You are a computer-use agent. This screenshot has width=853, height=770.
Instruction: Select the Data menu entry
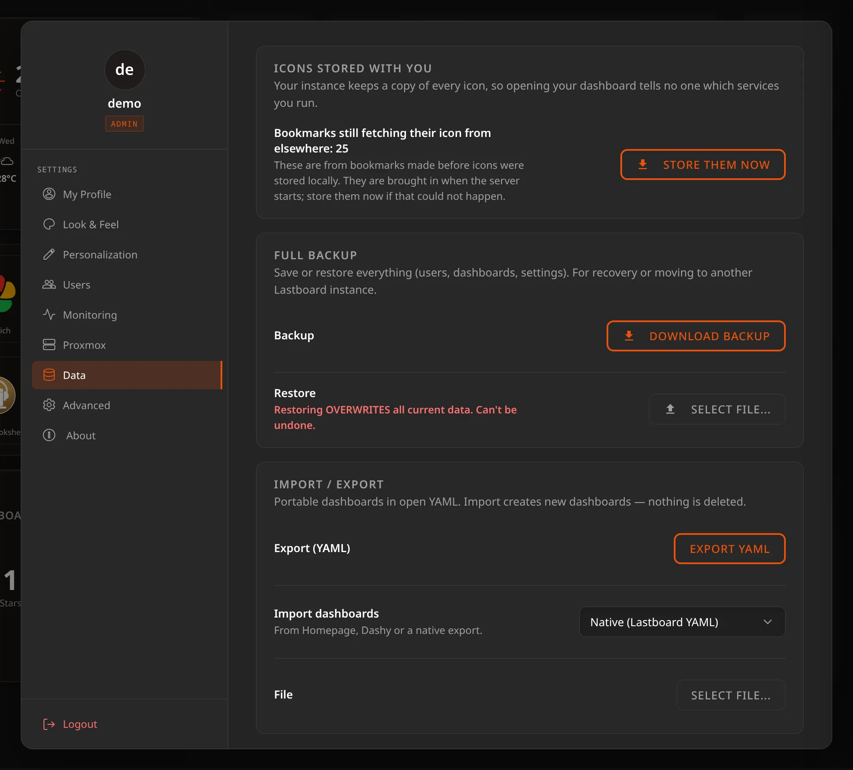tap(127, 375)
